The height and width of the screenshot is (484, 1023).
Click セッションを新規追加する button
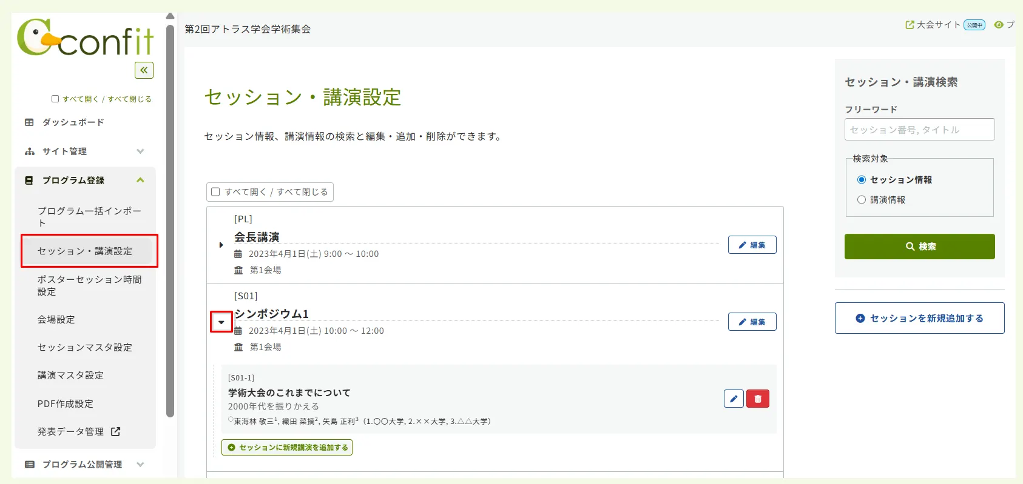point(919,318)
